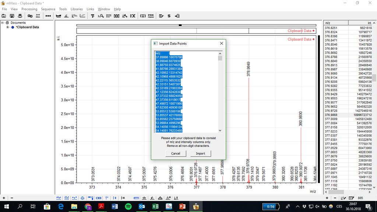The image size is (377, 212).
Task: Open document information with the pencil-page icon
Action: tap(161, 16)
